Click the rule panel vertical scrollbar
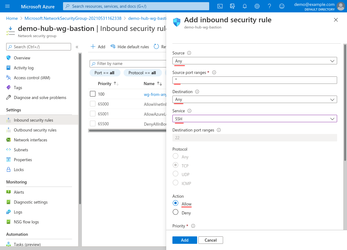347x250 pixels. tap(345, 102)
